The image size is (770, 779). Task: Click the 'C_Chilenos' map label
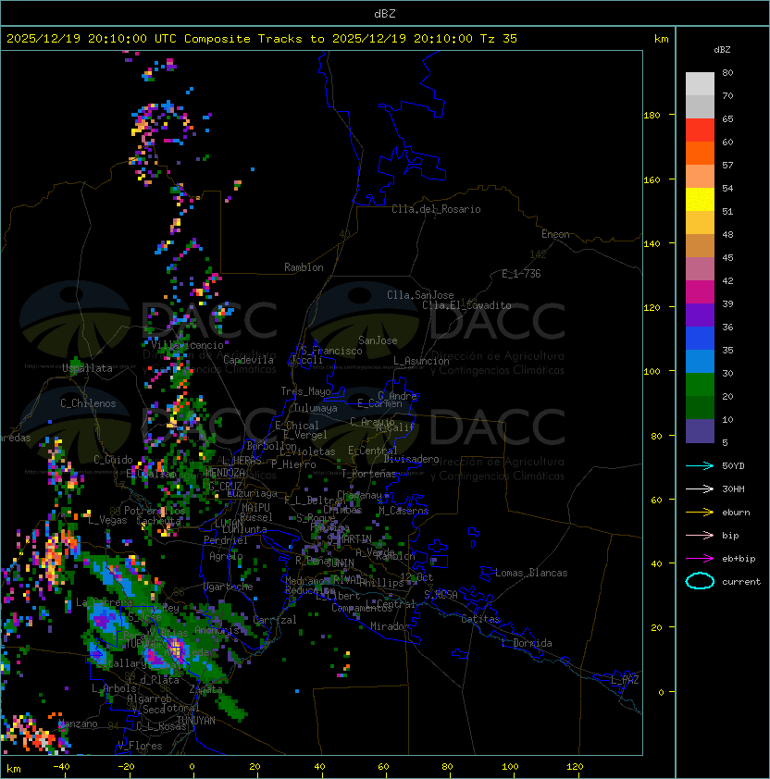click(88, 403)
